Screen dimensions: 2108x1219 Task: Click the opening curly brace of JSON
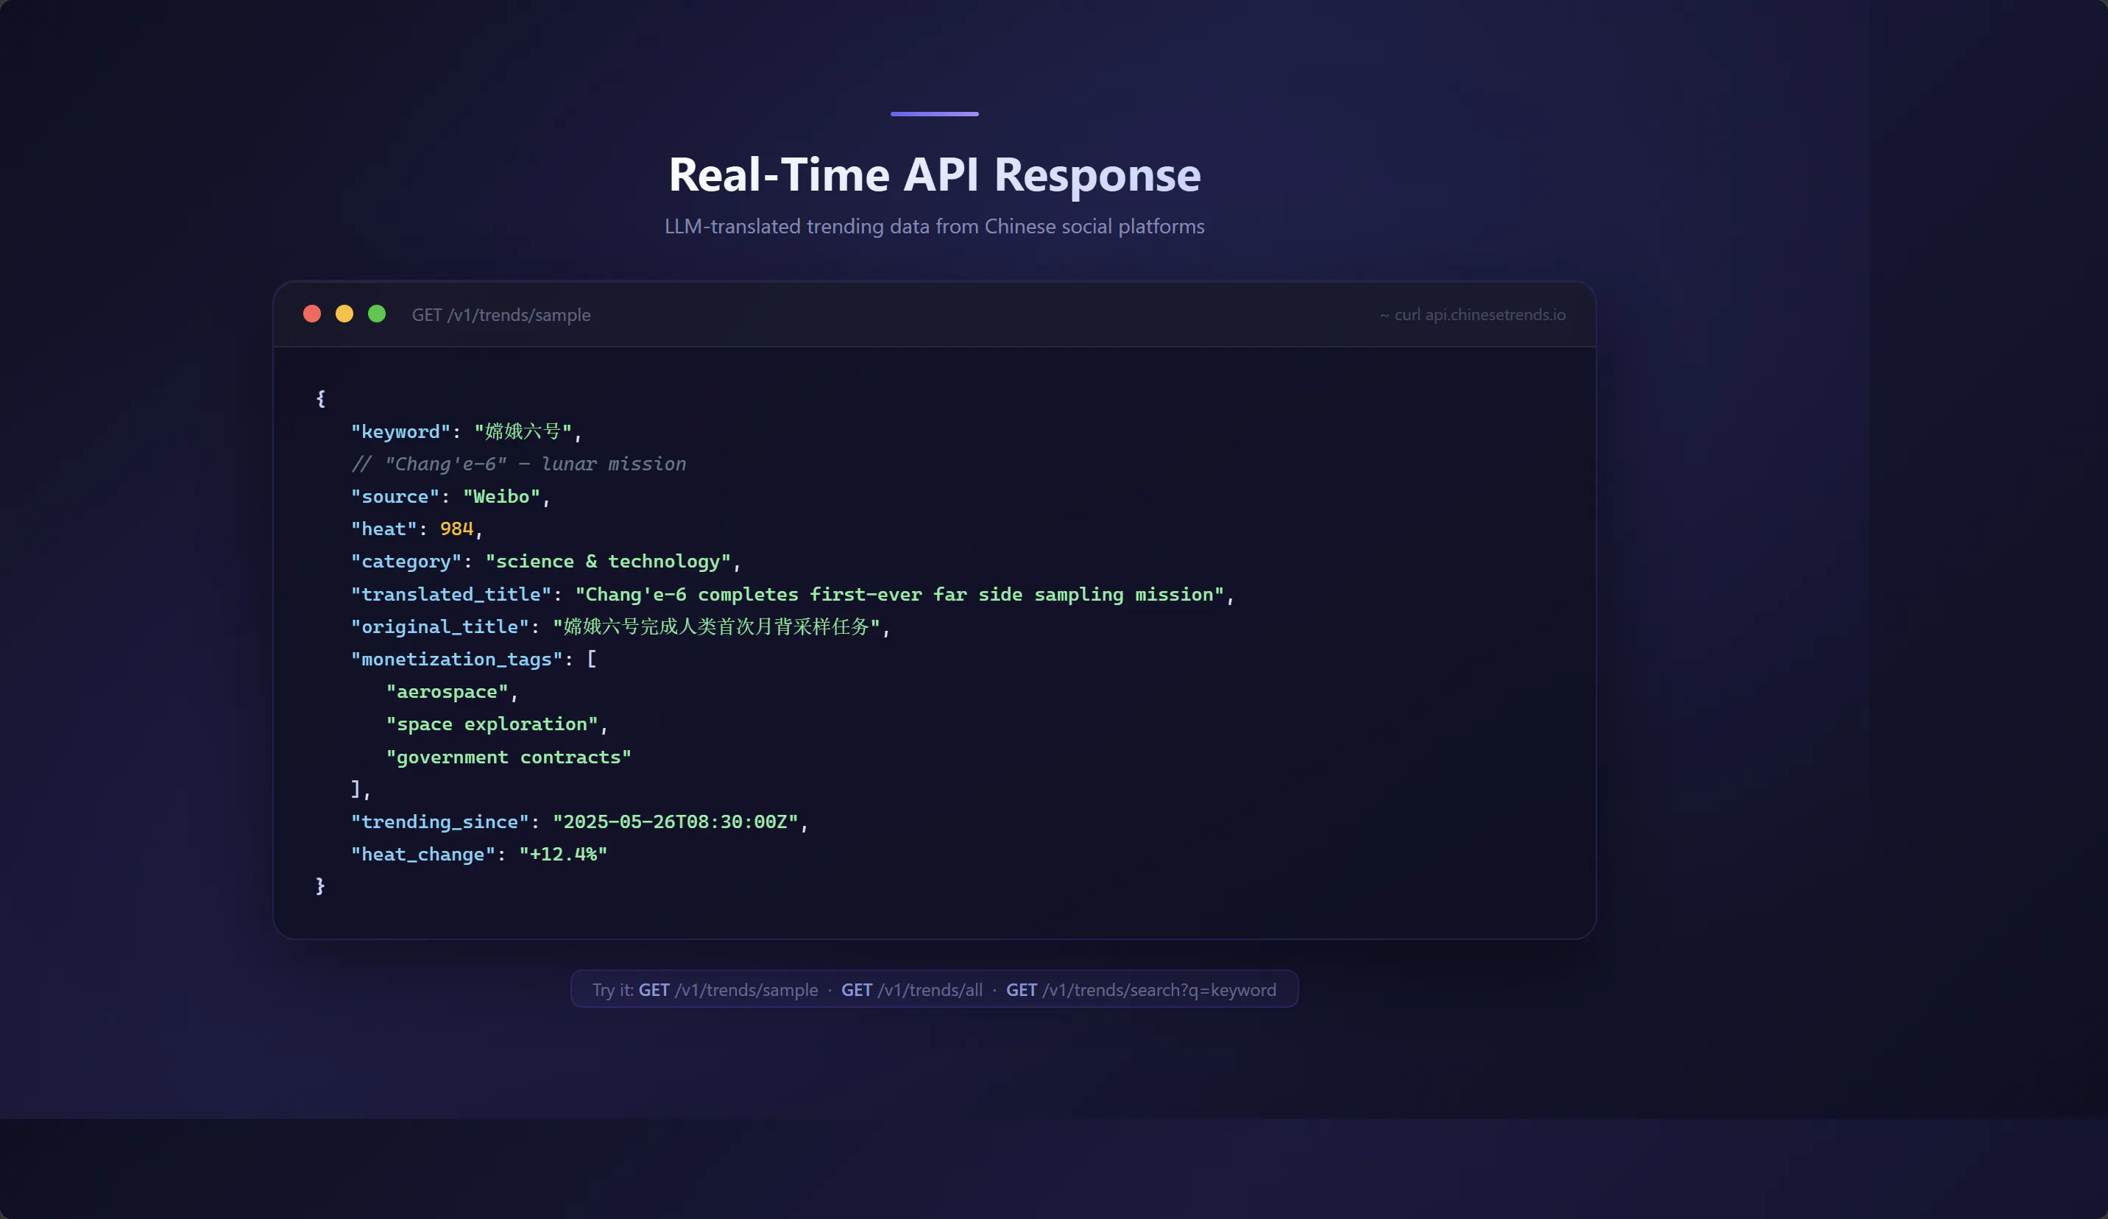[320, 398]
